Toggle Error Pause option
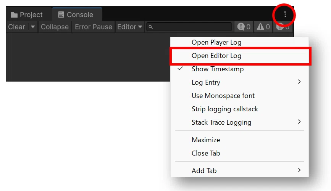Viewport: 331px width, 191px height. (94, 27)
